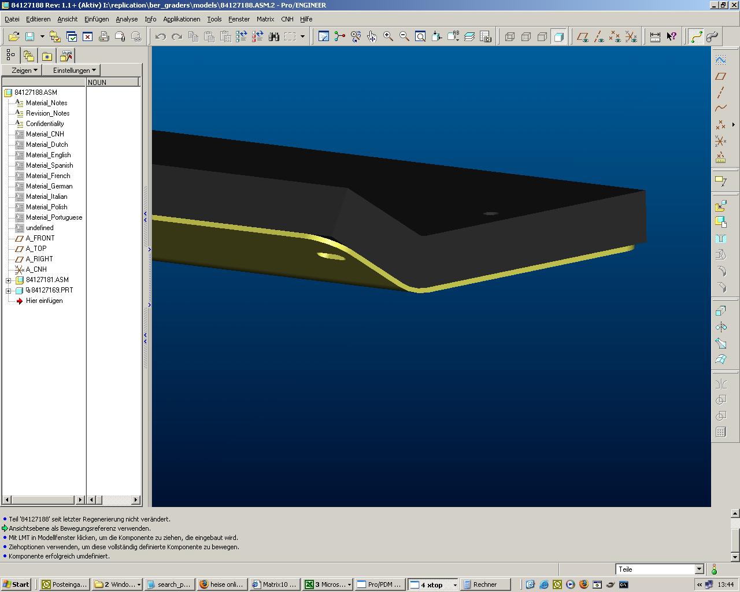Click the reorient view icon
This screenshot has width=740, height=592.
tap(437, 36)
